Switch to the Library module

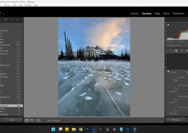[134, 13]
